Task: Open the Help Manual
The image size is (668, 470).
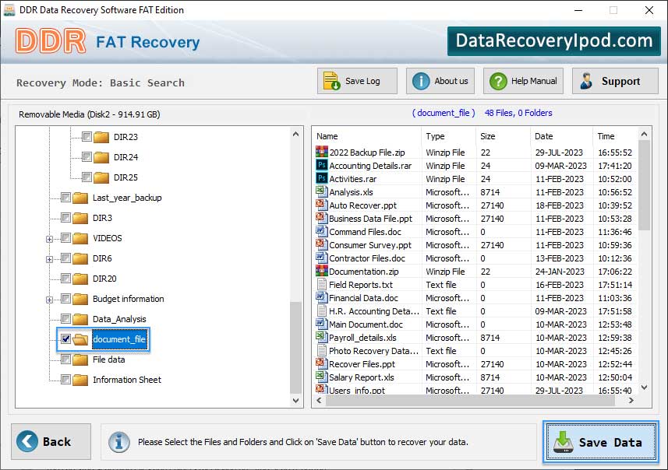Action: (523, 81)
